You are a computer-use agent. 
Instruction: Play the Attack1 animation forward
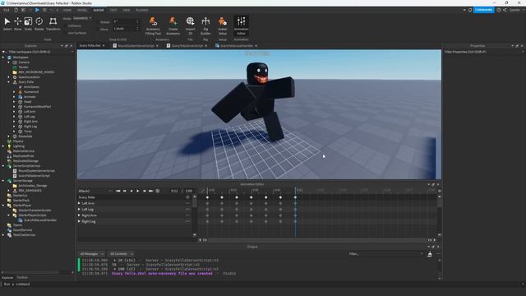point(138,191)
